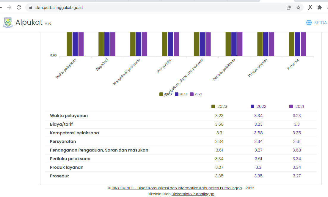Bookmark this page with the star icon
Viewport: 328px width, 197px height.
point(298,7)
